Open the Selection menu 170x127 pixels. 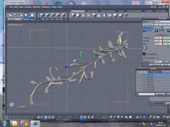[x=45, y=6]
